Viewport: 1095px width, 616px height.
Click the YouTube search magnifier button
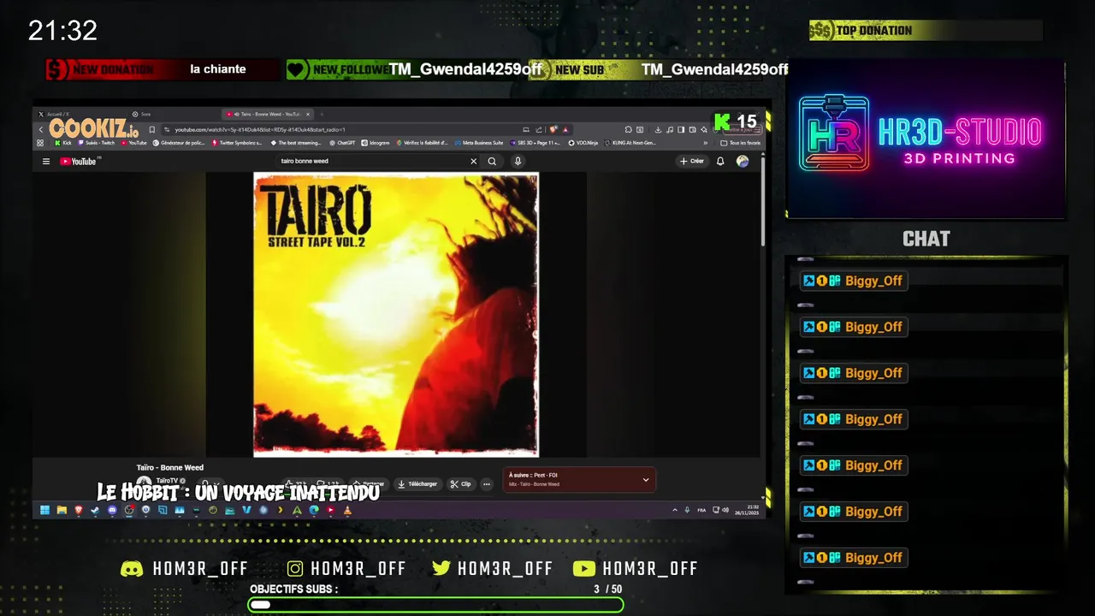pos(492,161)
